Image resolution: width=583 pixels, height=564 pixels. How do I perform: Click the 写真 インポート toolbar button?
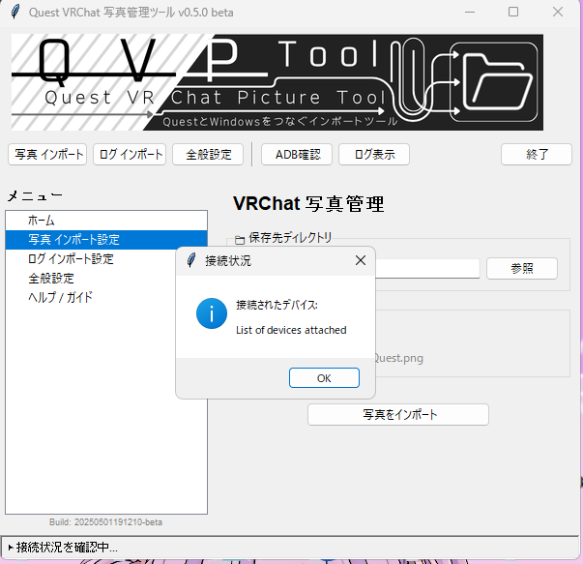click(x=47, y=154)
